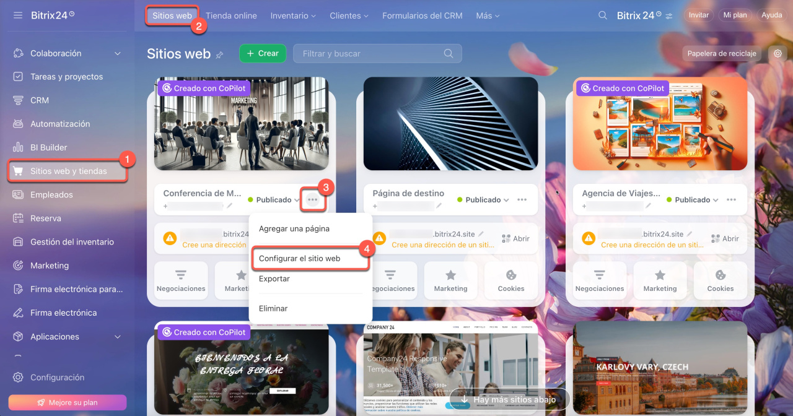Open Negociaciones tile on Agencia de Viajes
This screenshot has height=416, width=793.
pyautogui.click(x=600, y=280)
